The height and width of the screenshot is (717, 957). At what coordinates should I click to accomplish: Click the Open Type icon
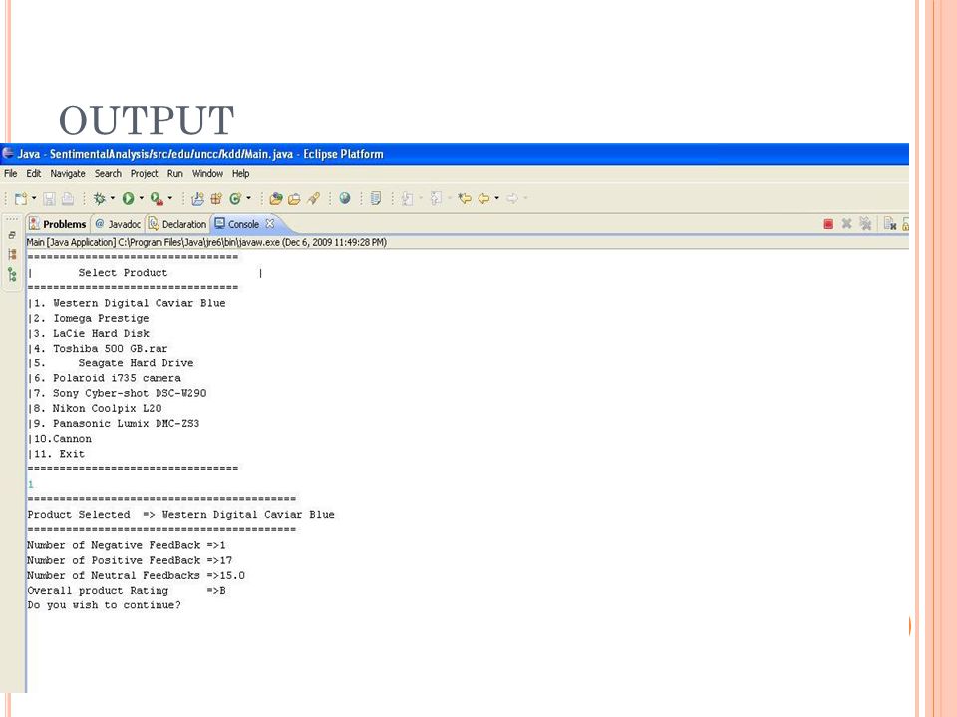(x=276, y=199)
